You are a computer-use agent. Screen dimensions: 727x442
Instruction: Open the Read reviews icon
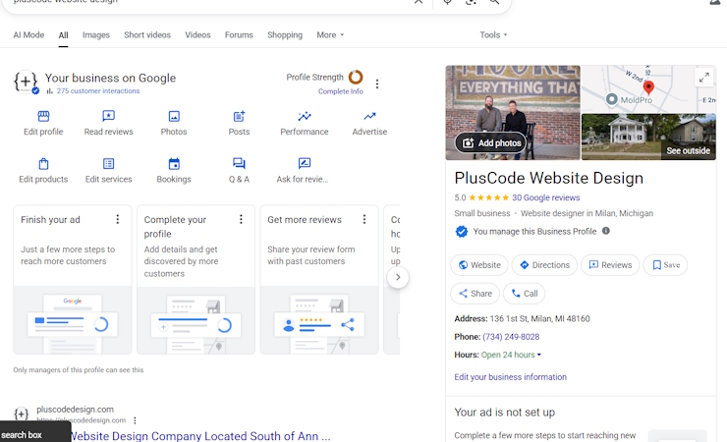pyautogui.click(x=108, y=117)
